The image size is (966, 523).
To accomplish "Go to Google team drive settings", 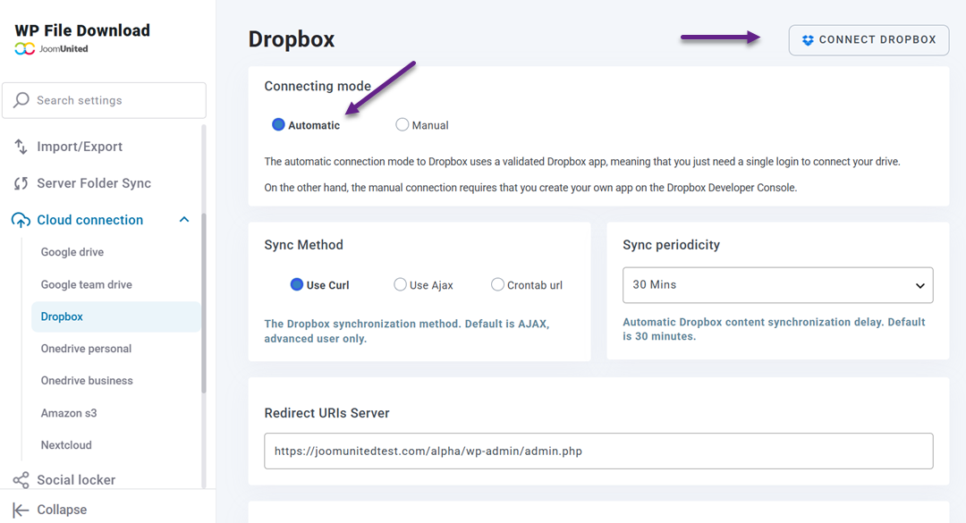I will tap(86, 284).
